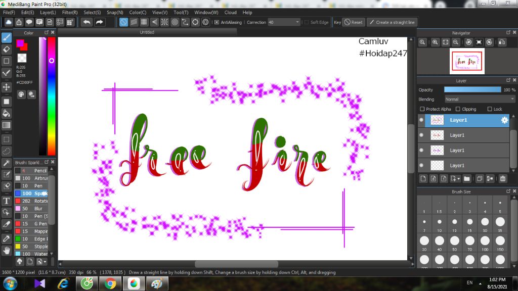Viewport: 518px width, 291px height.
Task: Undo the last action via the toolbar arrow
Action: (87, 22)
